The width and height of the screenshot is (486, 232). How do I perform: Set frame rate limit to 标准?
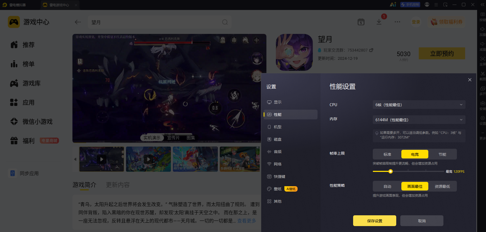pyautogui.click(x=387, y=154)
